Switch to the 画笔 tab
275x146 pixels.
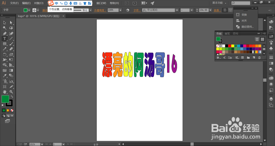pyautogui.click(x=227, y=34)
